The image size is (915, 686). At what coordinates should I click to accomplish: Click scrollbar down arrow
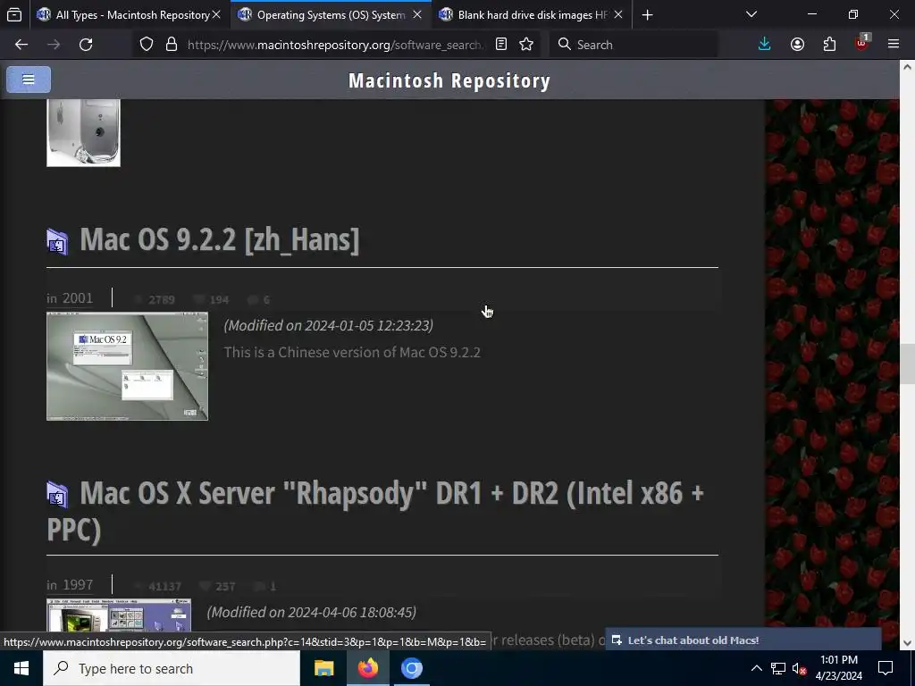pos(907,643)
